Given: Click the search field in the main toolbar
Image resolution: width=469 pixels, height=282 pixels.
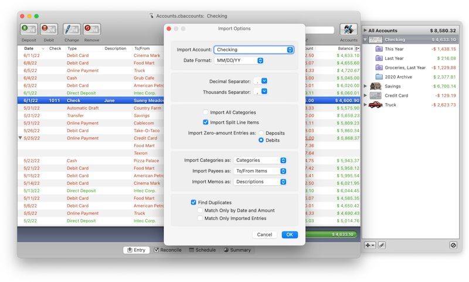Looking at the screenshot, I should (x=320, y=30).
